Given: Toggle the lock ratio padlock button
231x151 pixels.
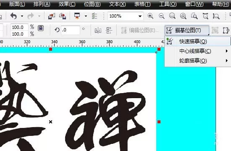Looking at the screenshot, I should pos(41,28).
